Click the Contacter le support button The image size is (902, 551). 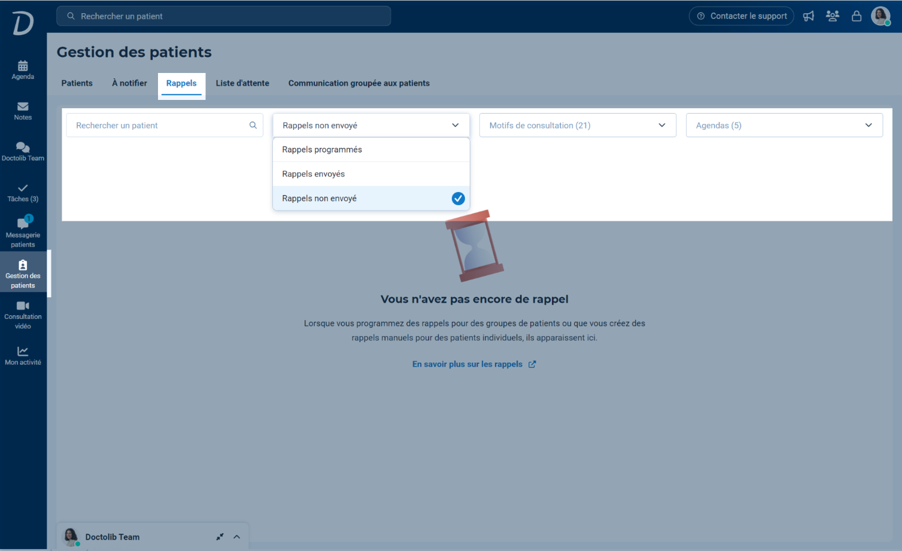pos(742,16)
